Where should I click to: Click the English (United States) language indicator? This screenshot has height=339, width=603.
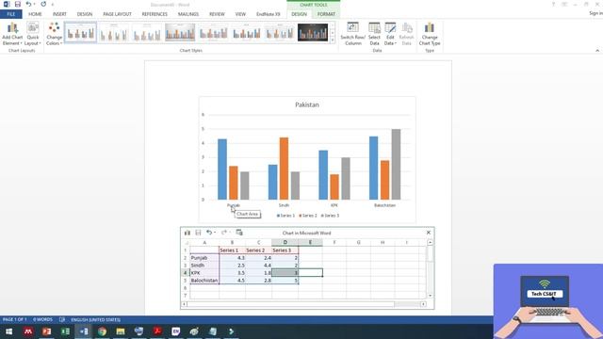coord(96,320)
